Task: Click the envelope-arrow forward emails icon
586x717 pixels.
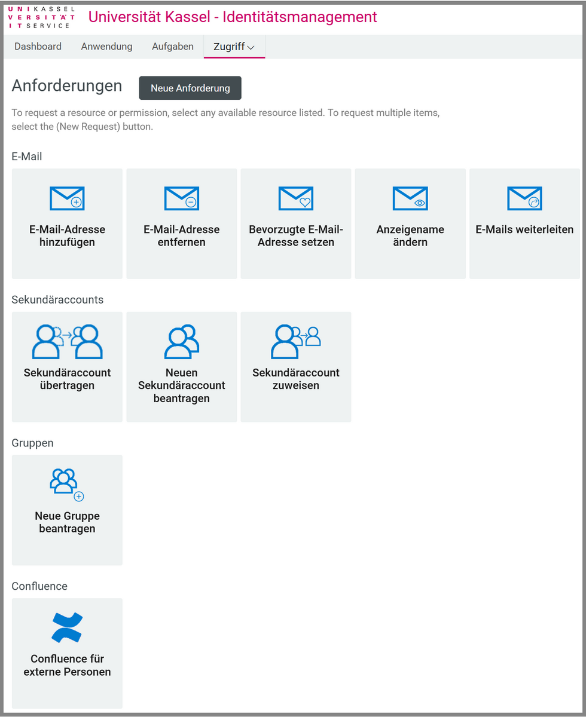Action: 524,198
